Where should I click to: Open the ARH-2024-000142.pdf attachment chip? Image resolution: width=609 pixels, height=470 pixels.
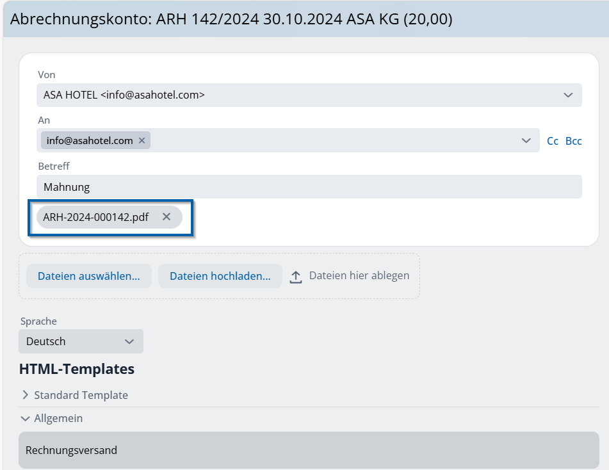pos(96,217)
